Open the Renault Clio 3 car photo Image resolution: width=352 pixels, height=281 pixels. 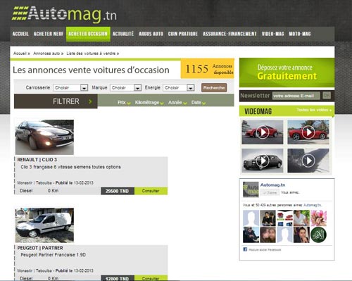tap(44, 137)
